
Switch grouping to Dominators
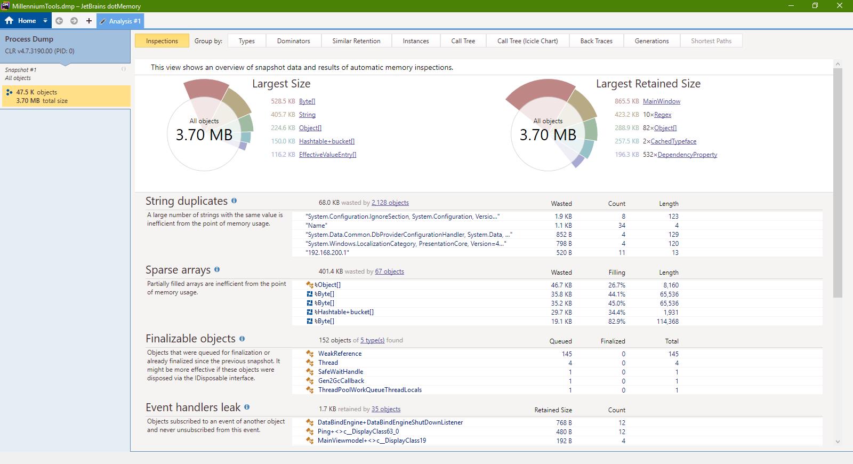pyautogui.click(x=293, y=41)
